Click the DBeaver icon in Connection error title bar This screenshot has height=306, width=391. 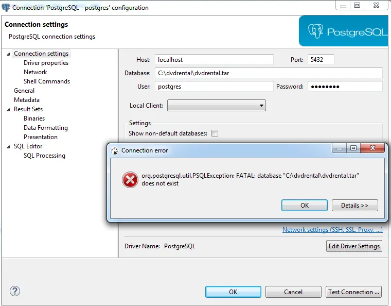[x=115, y=150]
